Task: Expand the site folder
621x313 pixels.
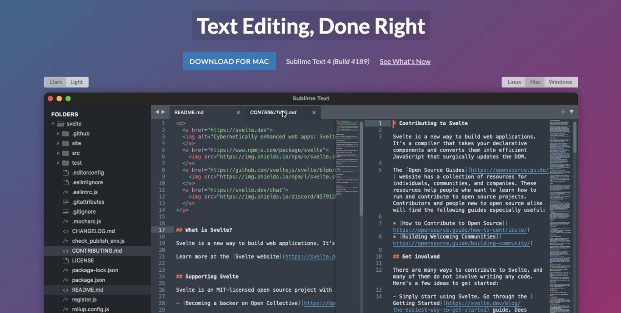Action: click(58, 143)
